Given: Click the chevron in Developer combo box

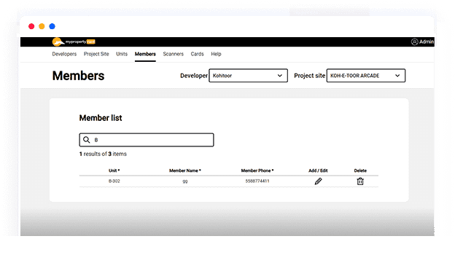Looking at the screenshot, I should 280,76.
